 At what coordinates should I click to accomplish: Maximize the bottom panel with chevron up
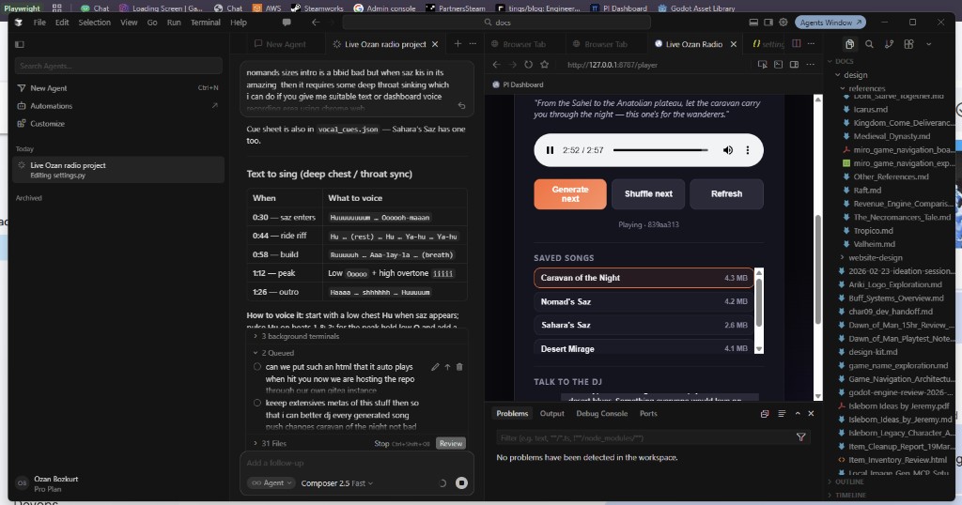[798, 414]
